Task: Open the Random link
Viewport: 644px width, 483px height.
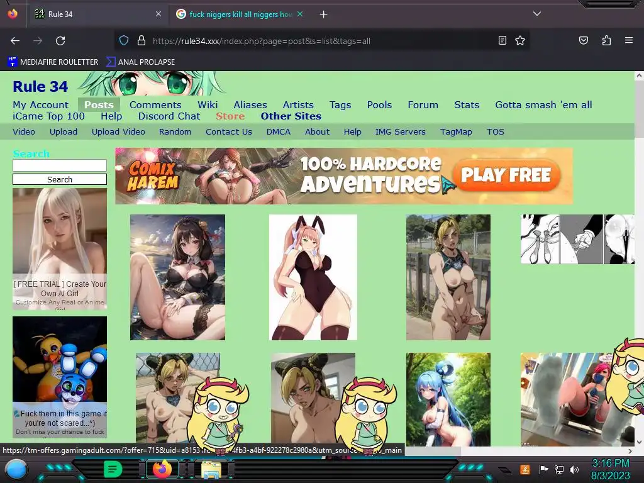Action: 175,132
